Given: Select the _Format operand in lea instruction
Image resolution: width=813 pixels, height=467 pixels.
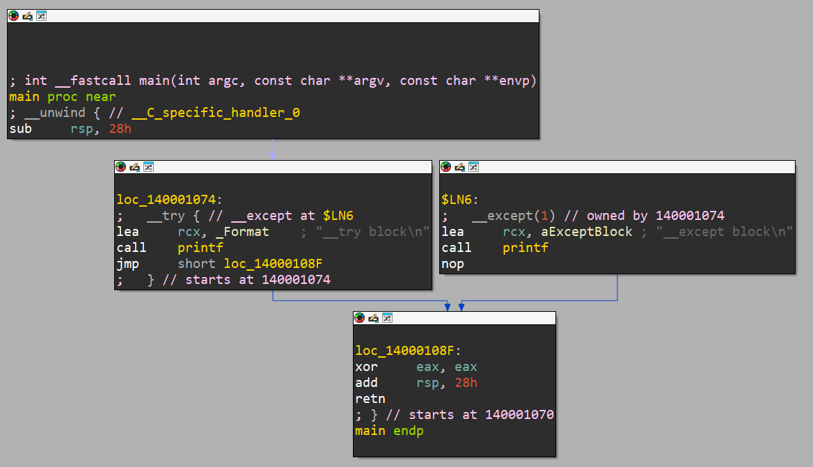Looking at the screenshot, I should pos(242,232).
